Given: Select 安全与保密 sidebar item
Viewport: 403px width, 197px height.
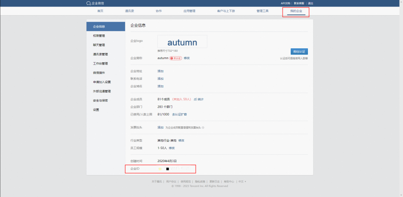Looking at the screenshot, I should 100,100.
